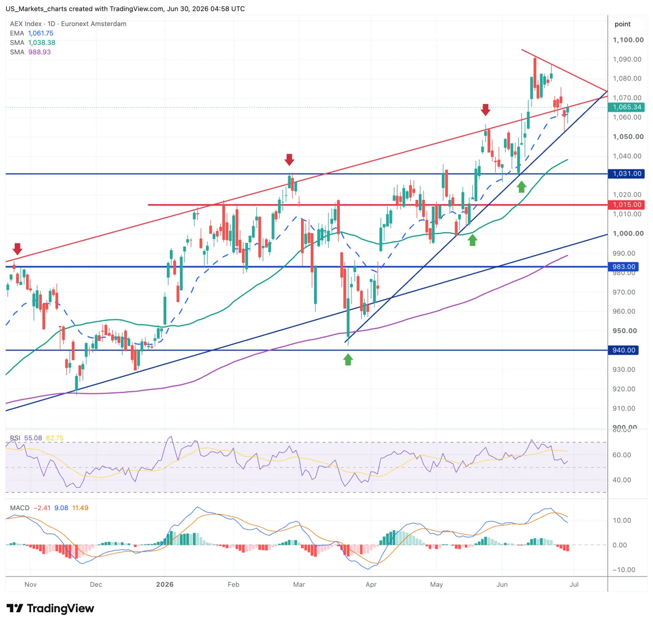Click the 1,100.00 price axis label
The image size is (653, 625).
629,40
